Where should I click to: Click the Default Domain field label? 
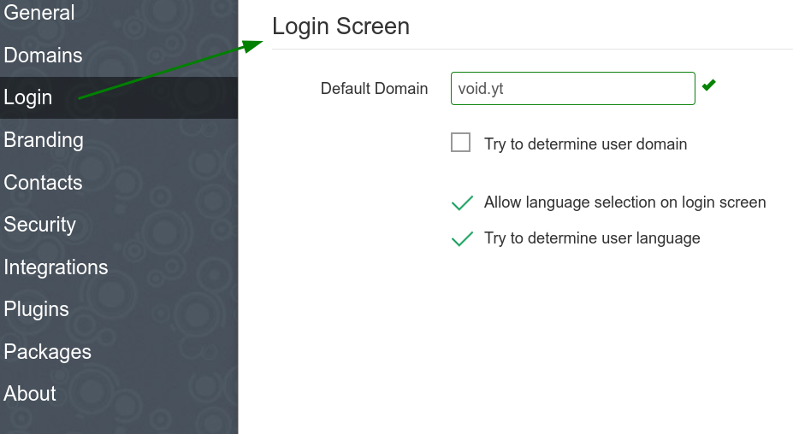click(374, 88)
